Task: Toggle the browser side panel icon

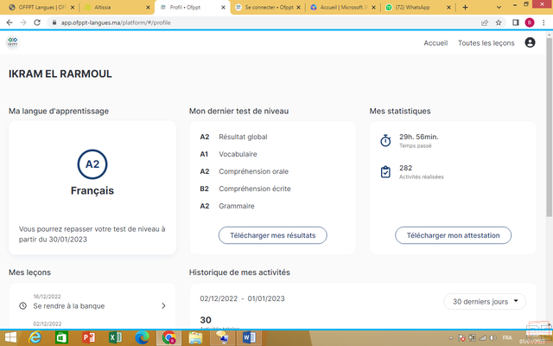Action: tap(515, 22)
